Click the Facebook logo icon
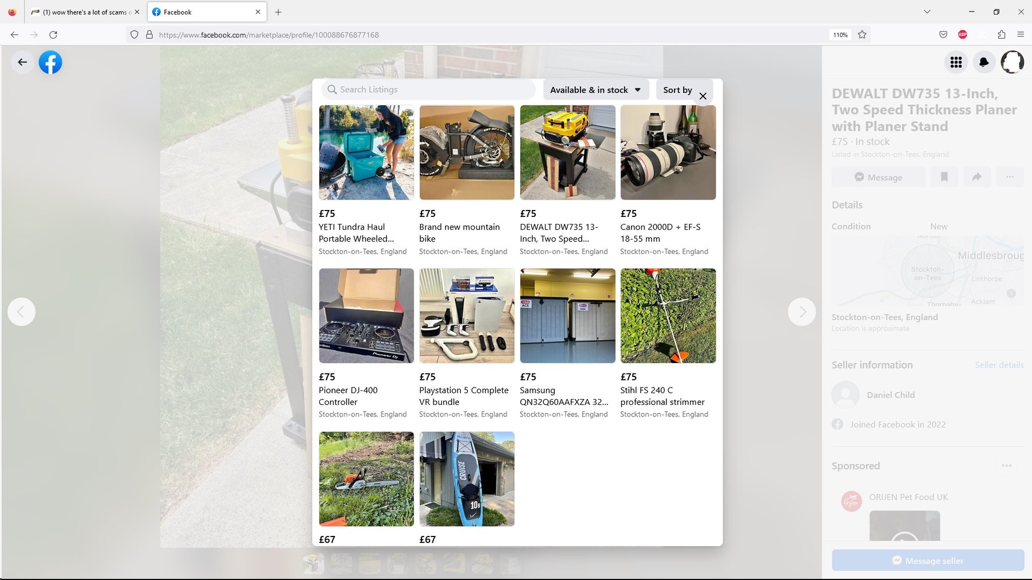This screenshot has height=580, width=1032. (x=50, y=62)
